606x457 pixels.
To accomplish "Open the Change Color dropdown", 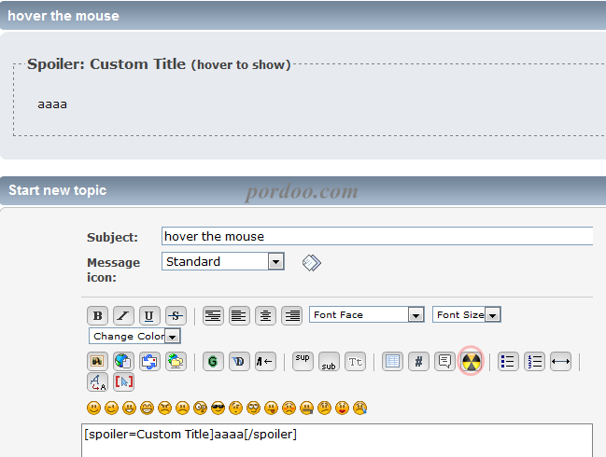I will tap(134, 336).
